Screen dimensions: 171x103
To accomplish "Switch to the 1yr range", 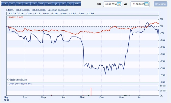I will coord(56,4).
